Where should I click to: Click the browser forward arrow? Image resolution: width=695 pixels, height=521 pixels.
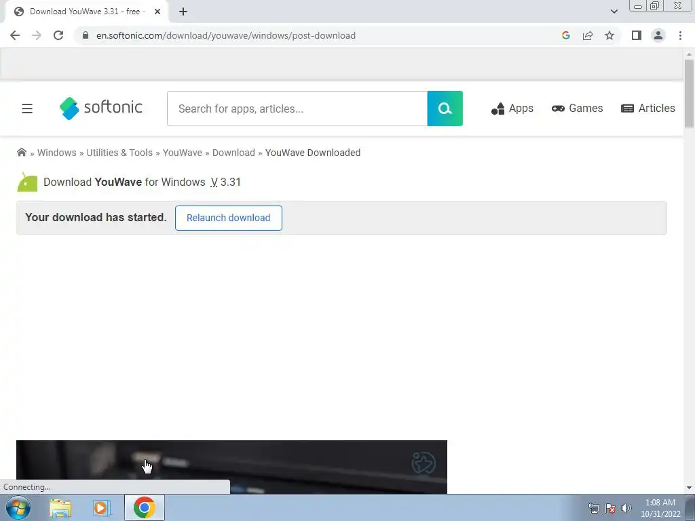tap(37, 35)
